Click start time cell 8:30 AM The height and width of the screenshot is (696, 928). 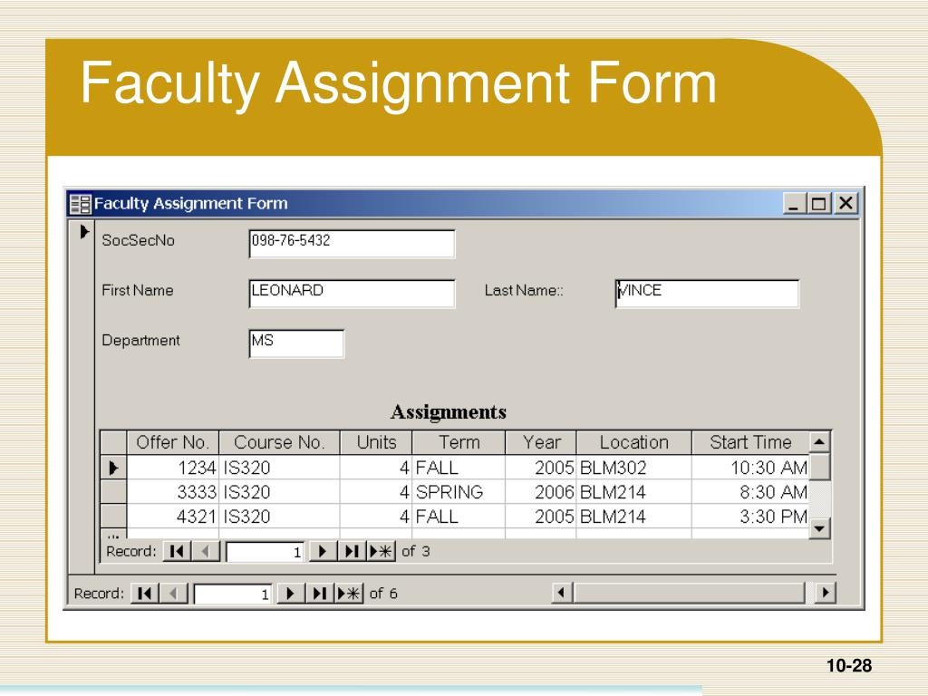pyautogui.click(x=750, y=492)
